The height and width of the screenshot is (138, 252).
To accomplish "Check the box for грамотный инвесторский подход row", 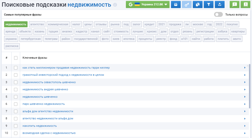I will (16, 75).
